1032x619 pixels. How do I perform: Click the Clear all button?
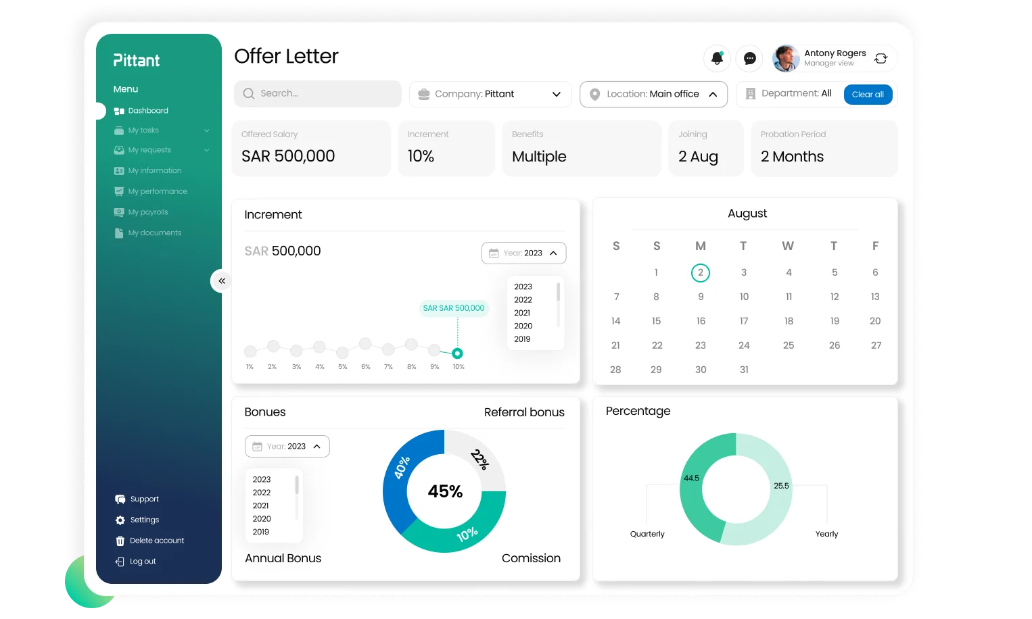[x=868, y=95]
